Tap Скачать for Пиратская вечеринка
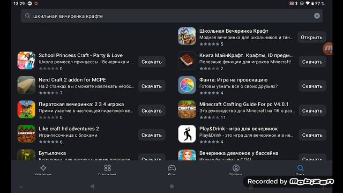Screen dimensions: 343x193 [152, 111]
